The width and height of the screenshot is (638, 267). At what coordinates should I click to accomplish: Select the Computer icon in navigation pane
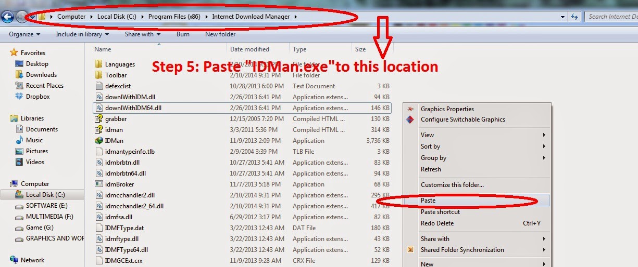(x=14, y=184)
